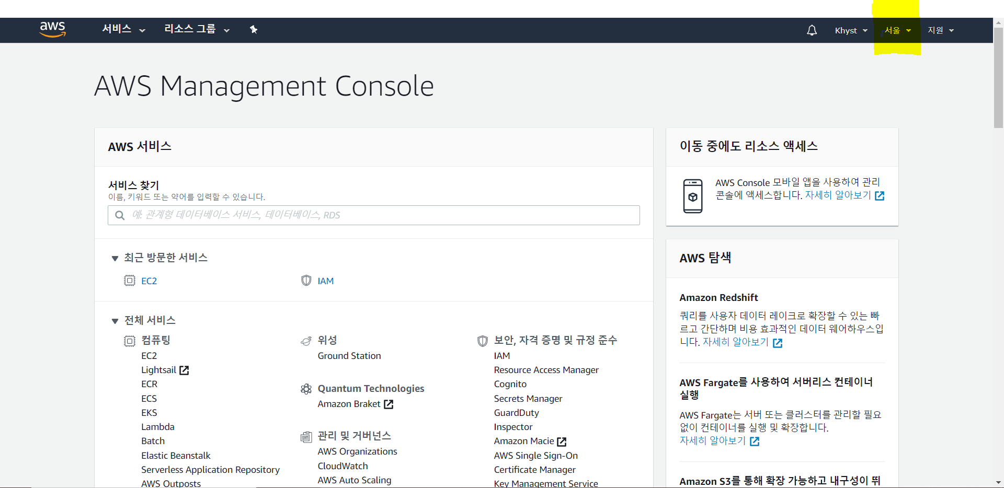Open EC2 under 컴퓨팅 category
Image resolution: width=1004 pixels, height=488 pixels.
149,356
